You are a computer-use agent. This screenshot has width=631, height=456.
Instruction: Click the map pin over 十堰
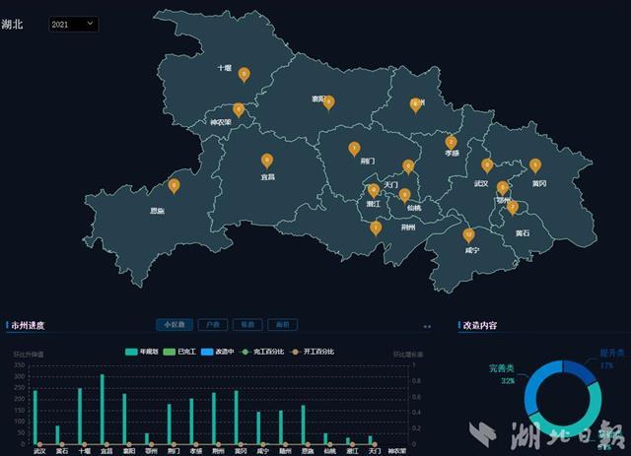(245, 72)
